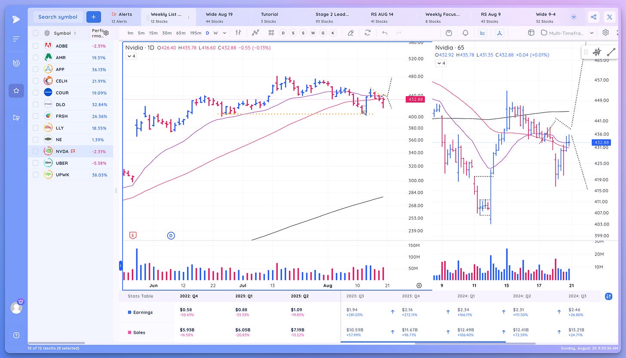Open the user profile avatar

point(16,308)
